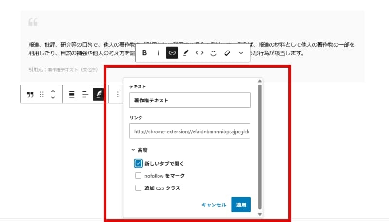389x222 pixels.
Task: Move block up with arrow
Action: coord(53,91)
